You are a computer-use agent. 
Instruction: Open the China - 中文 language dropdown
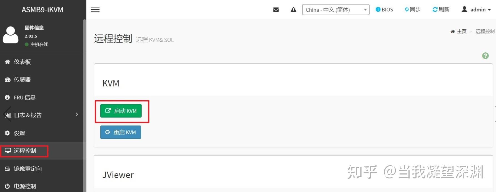click(336, 10)
